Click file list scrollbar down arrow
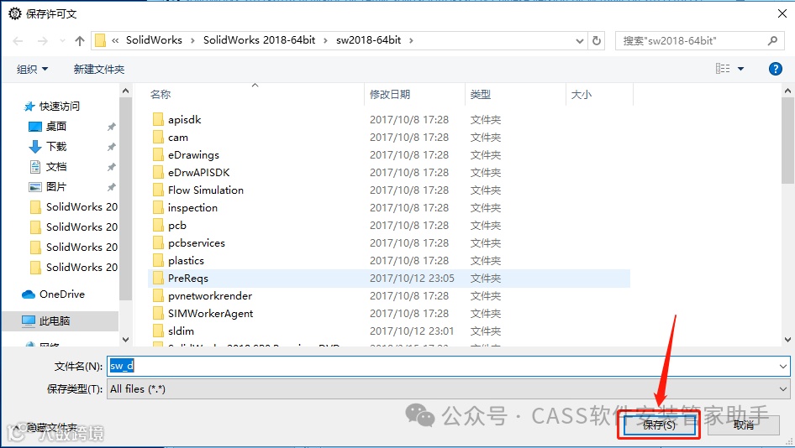795x448 pixels. [788, 340]
